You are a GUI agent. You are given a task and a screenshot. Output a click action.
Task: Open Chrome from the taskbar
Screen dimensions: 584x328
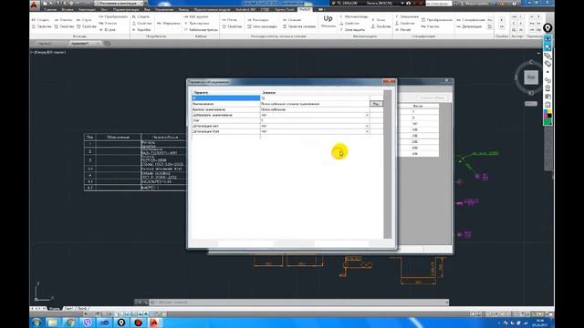[69, 323]
